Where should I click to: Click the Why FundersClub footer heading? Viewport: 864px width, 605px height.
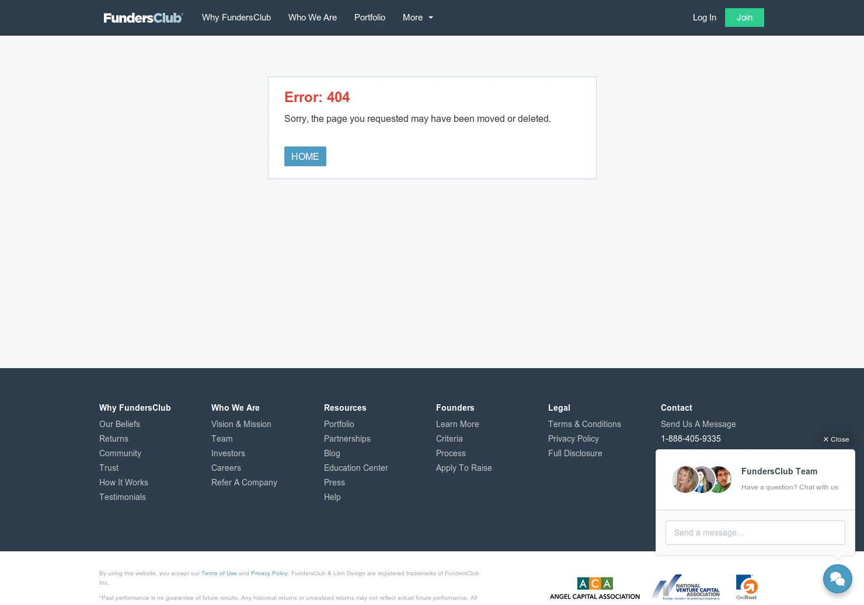(135, 408)
